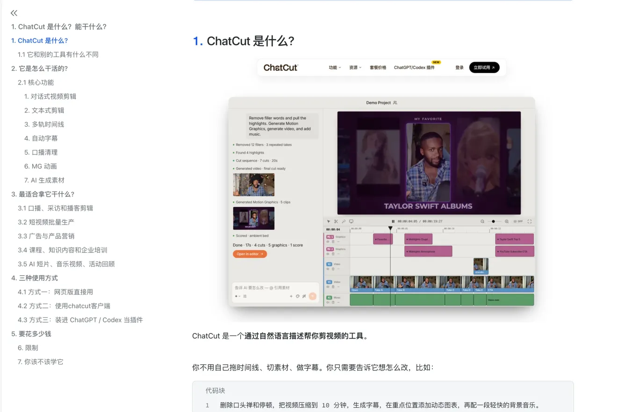Go to outline item MG 动画

click(41, 167)
